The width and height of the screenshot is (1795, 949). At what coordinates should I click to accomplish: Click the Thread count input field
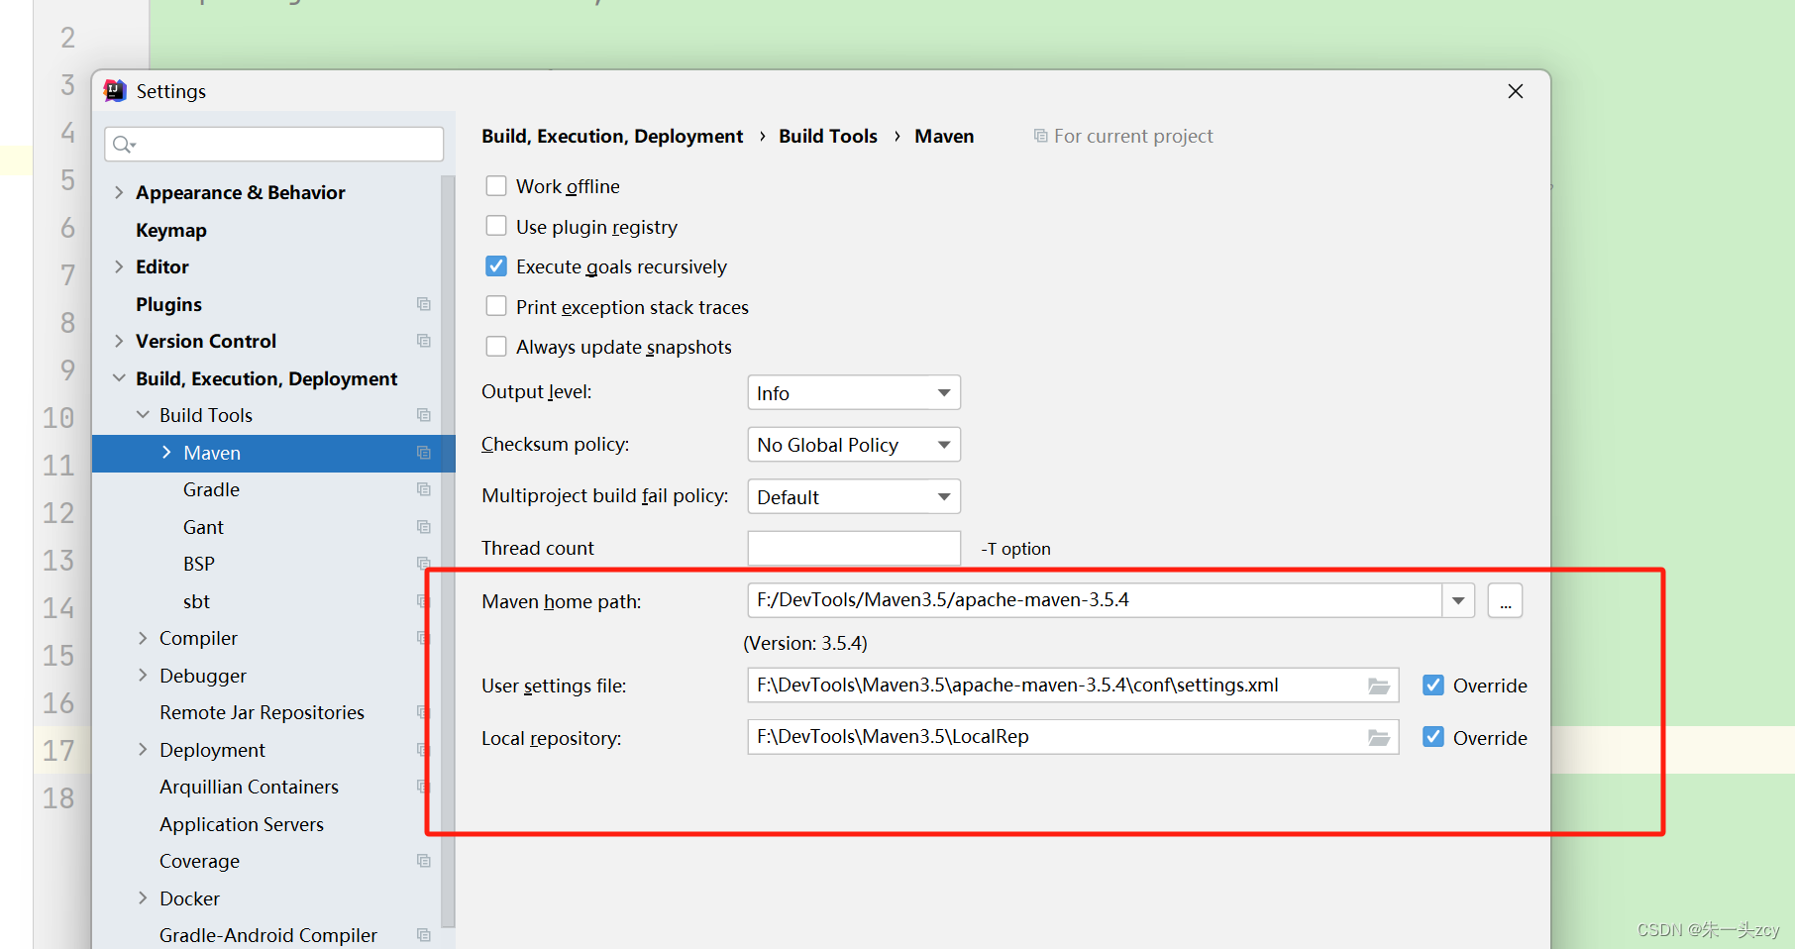[x=854, y=548]
